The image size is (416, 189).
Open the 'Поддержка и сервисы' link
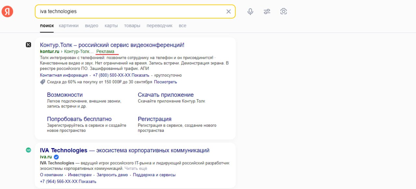pos(154,175)
